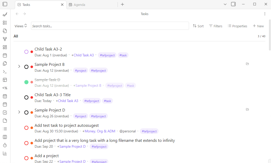Open the statistics bar chart icon
Screen dimensions: 271x163
pos(5,153)
